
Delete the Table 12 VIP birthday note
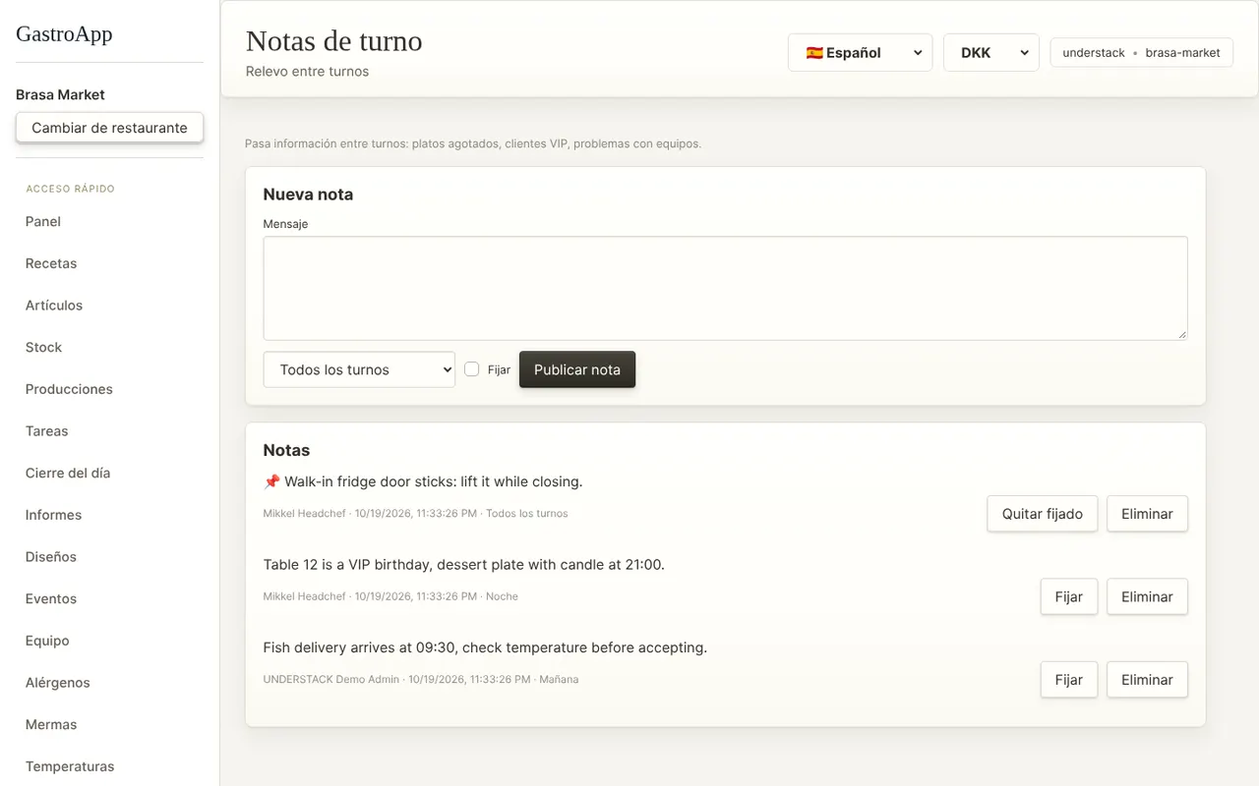pos(1147,596)
